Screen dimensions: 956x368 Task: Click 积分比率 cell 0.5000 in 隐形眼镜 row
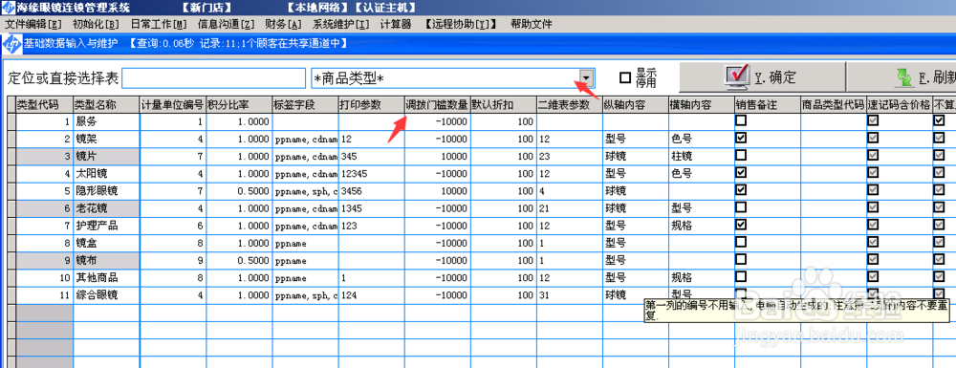(239, 191)
